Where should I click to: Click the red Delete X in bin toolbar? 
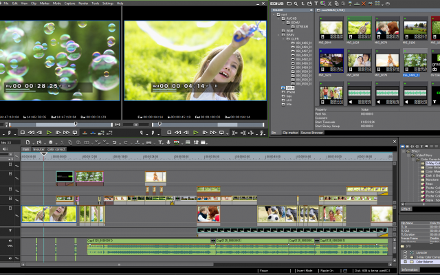tap(364, 3)
